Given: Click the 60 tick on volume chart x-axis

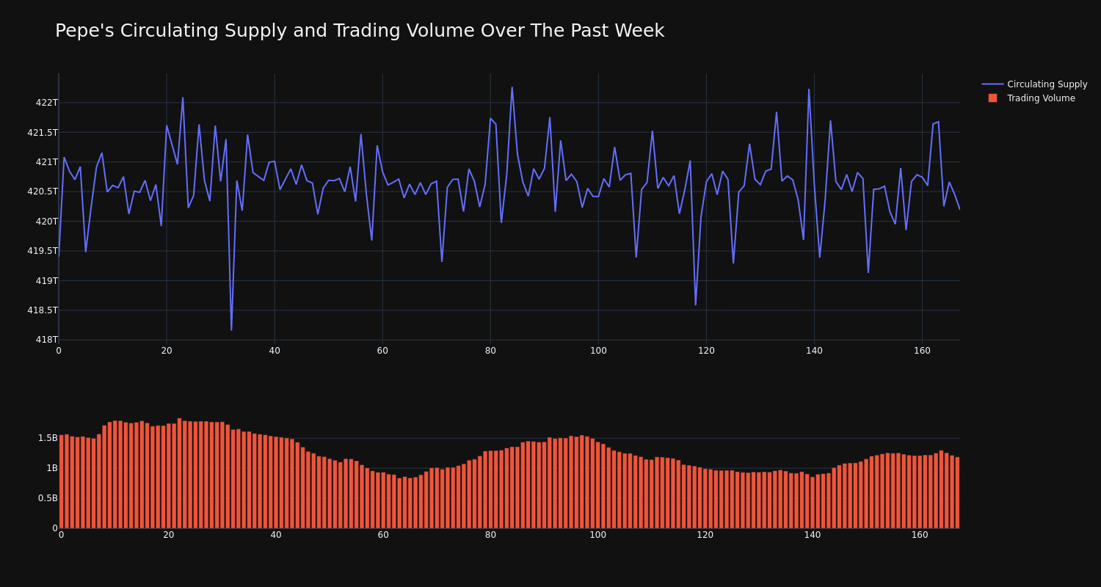Looking at the screenshot, I should point(383,535).
